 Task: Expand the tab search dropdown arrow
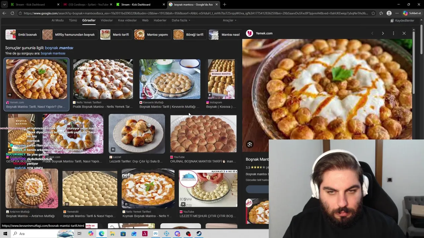[4, 4]
